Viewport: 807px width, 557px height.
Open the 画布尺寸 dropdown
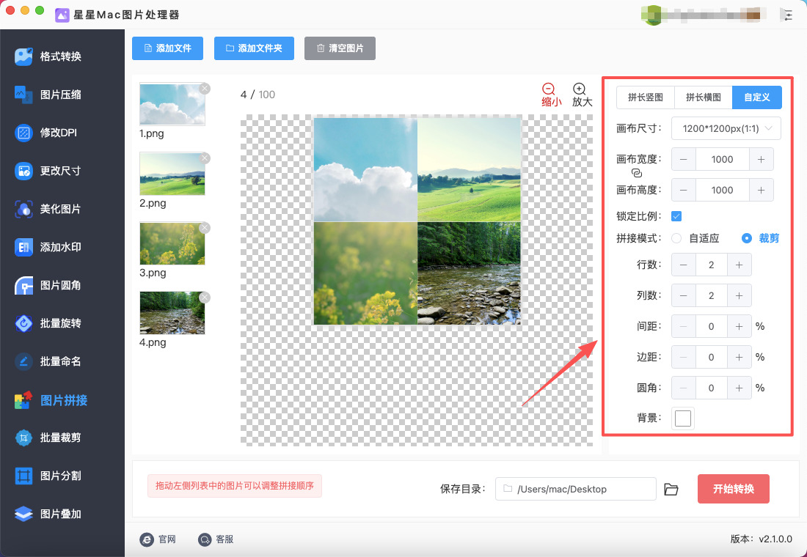pyautogui.click(x=726, y=128)
